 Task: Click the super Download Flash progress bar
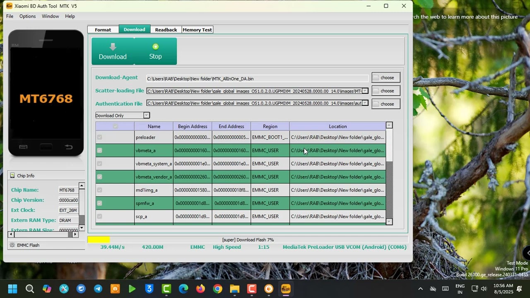click(248, 240)
